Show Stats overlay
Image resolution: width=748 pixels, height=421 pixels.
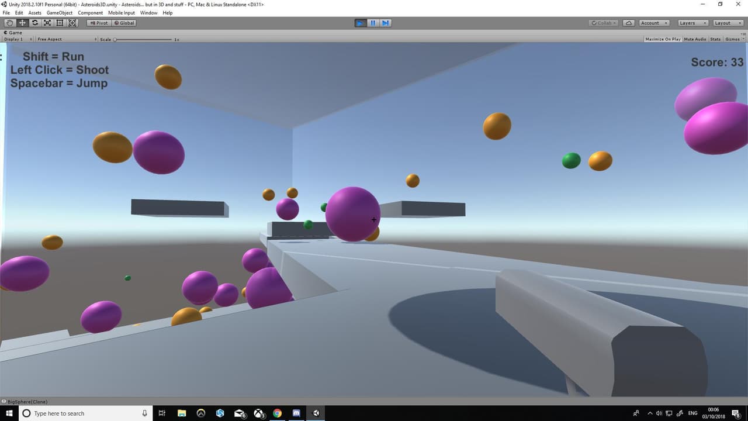pyautogui.click(x=715, y=39)
